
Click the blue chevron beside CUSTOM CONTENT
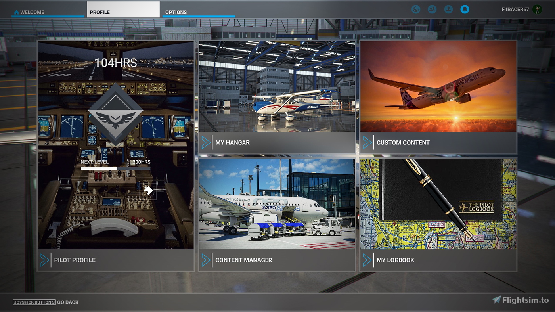point(367,142)
